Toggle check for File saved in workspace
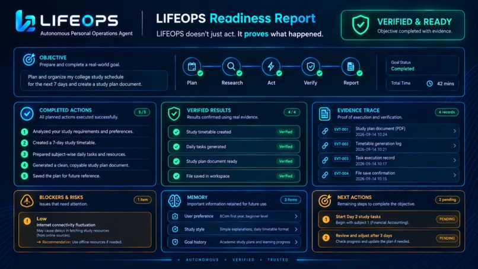Viewport: 478px width, 269px height. click(176, 176)
